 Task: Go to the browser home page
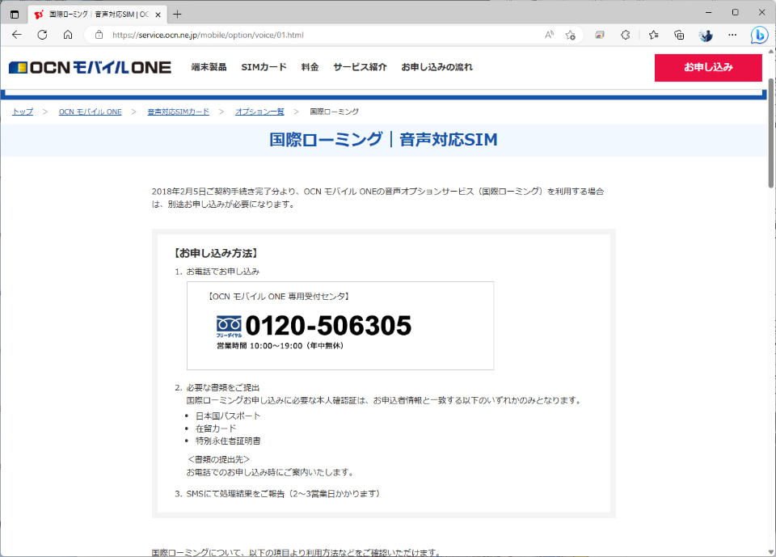[68, 36]
